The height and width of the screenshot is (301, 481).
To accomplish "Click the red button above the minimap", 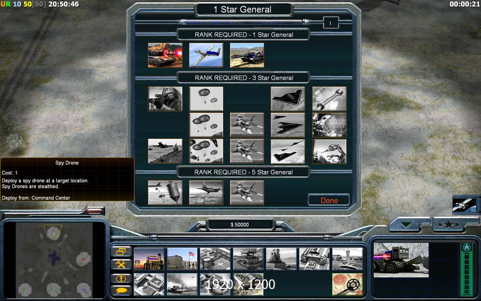I will [x=95, y=211].
